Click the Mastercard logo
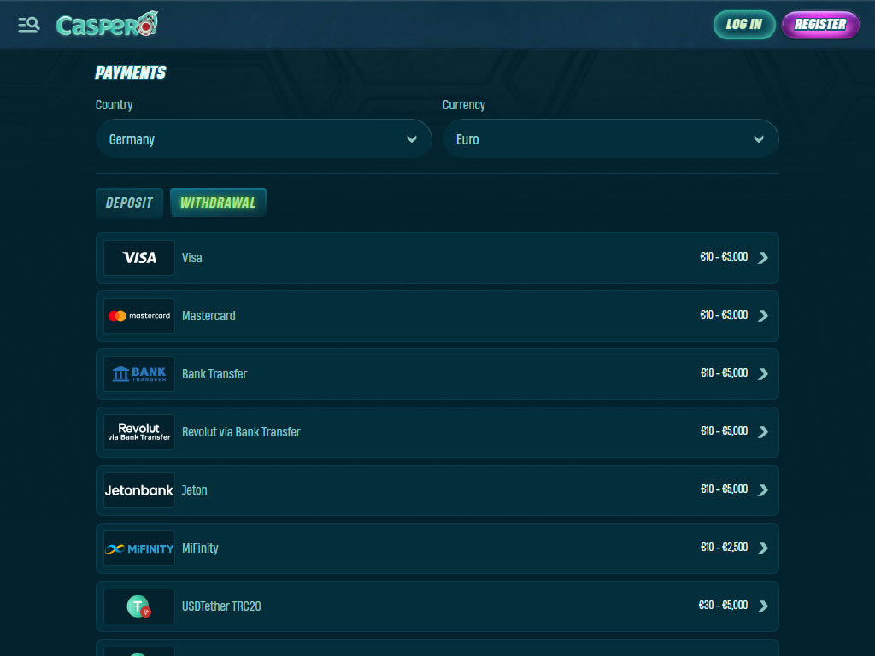 tap(139, 316)
